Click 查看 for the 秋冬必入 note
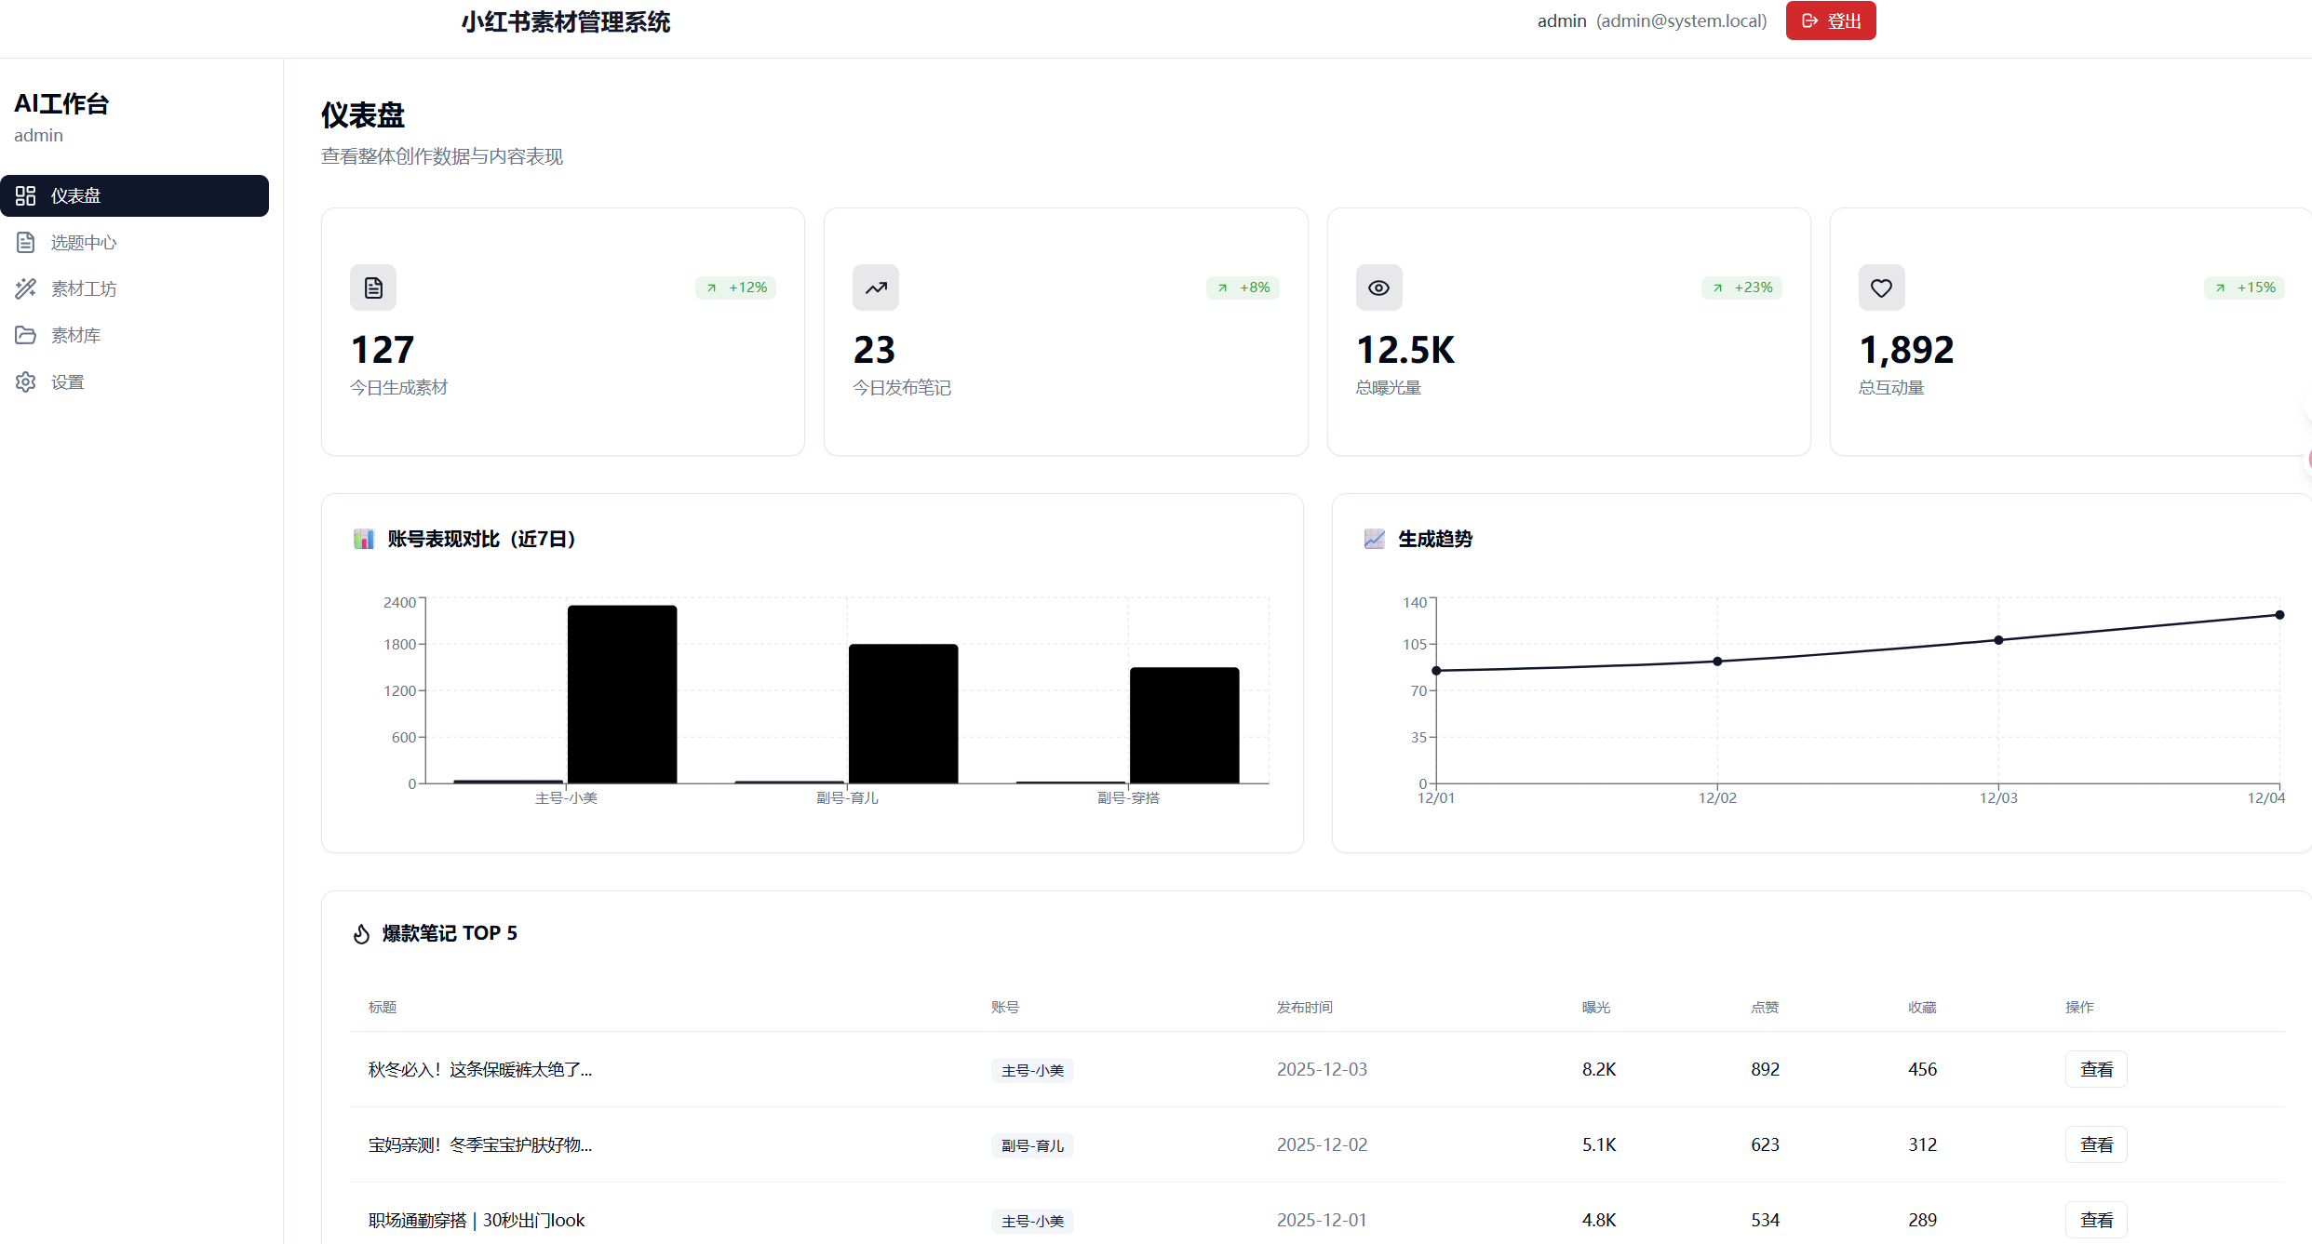The width and height of the screenshot is (2312, 1244). pos(2096,1069)
